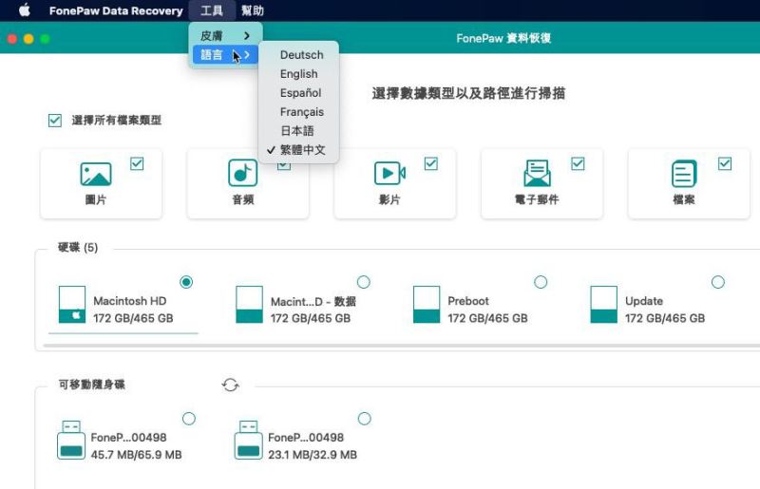Image resolution: width=760 pixels, height=489 pixels.
Task: Click the picture type image icon
Action: [96, 174]
